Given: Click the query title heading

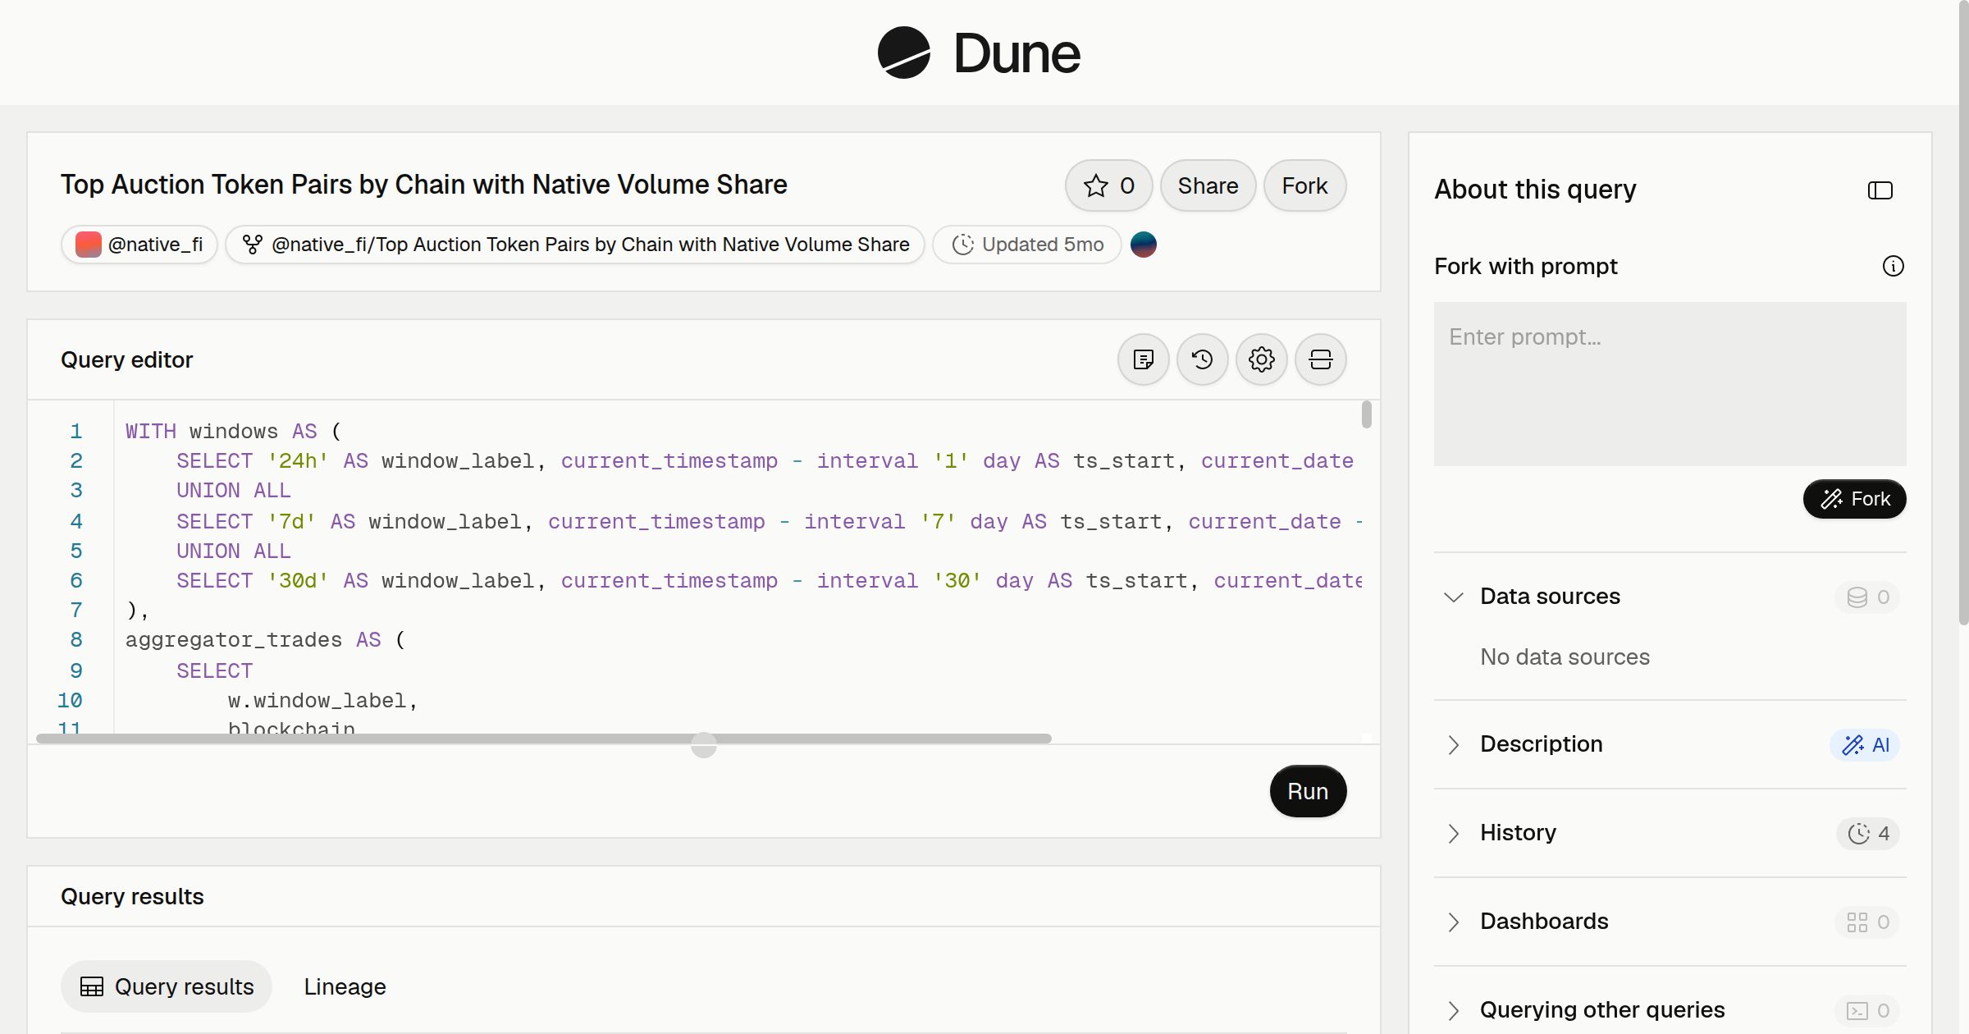Looking at the screenshot, I should coord(423,185).
